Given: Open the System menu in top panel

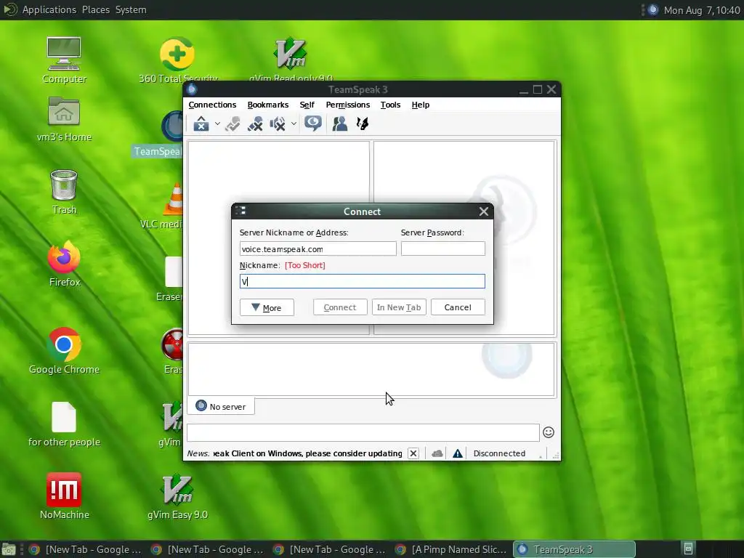Looking at the screenshot, I should 131,9.
